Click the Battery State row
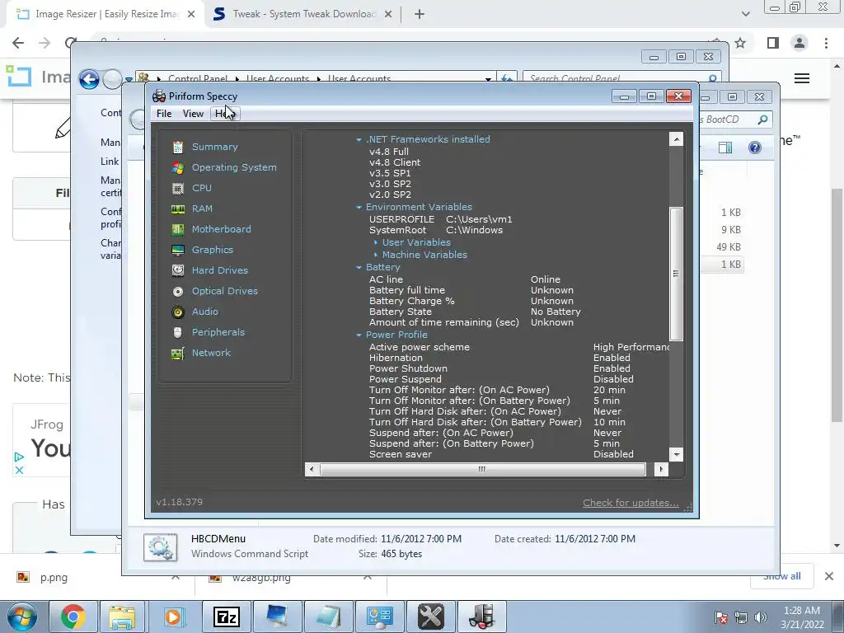Image resolution: width=844 pixels, height=633 pixels. pos(475,312)
